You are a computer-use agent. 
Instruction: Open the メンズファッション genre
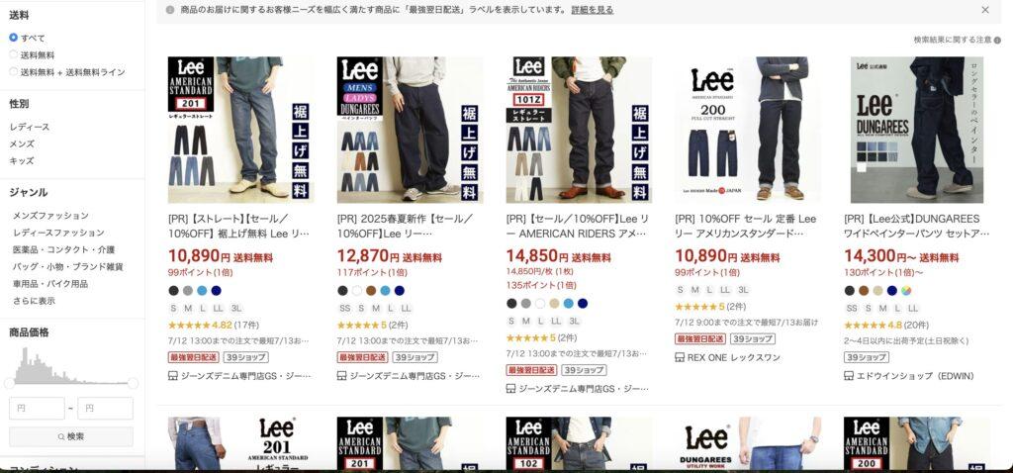pyautogui.click(x=51, y=215)
